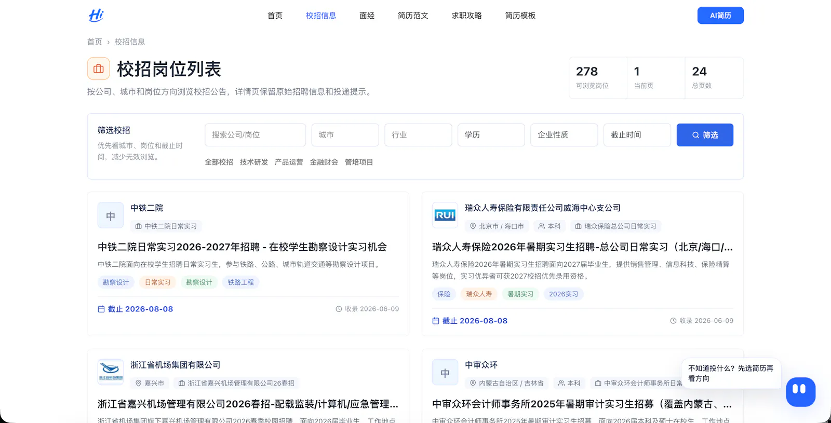831x423 pixels.
Task: Open the 截止时间 filter dropdown
Action: click(x=637, y=135)
